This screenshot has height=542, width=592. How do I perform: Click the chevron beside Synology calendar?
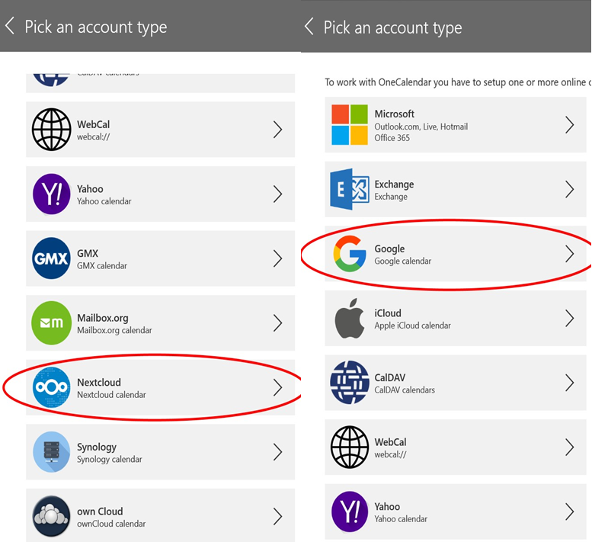pos(277,452)
